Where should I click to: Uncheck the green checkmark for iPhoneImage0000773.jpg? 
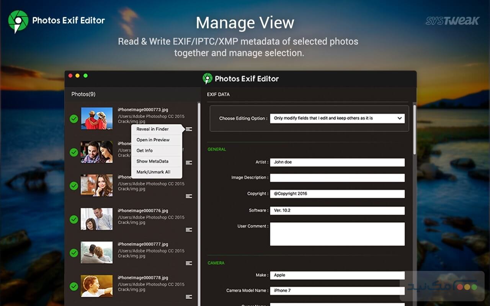(74, 119)
